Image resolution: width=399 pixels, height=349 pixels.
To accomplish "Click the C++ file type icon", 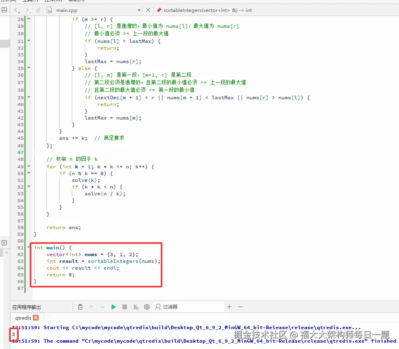I will click(x=49, y=10).
